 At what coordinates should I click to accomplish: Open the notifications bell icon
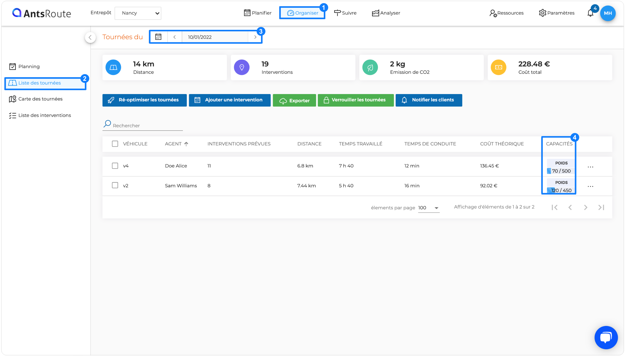590,13
